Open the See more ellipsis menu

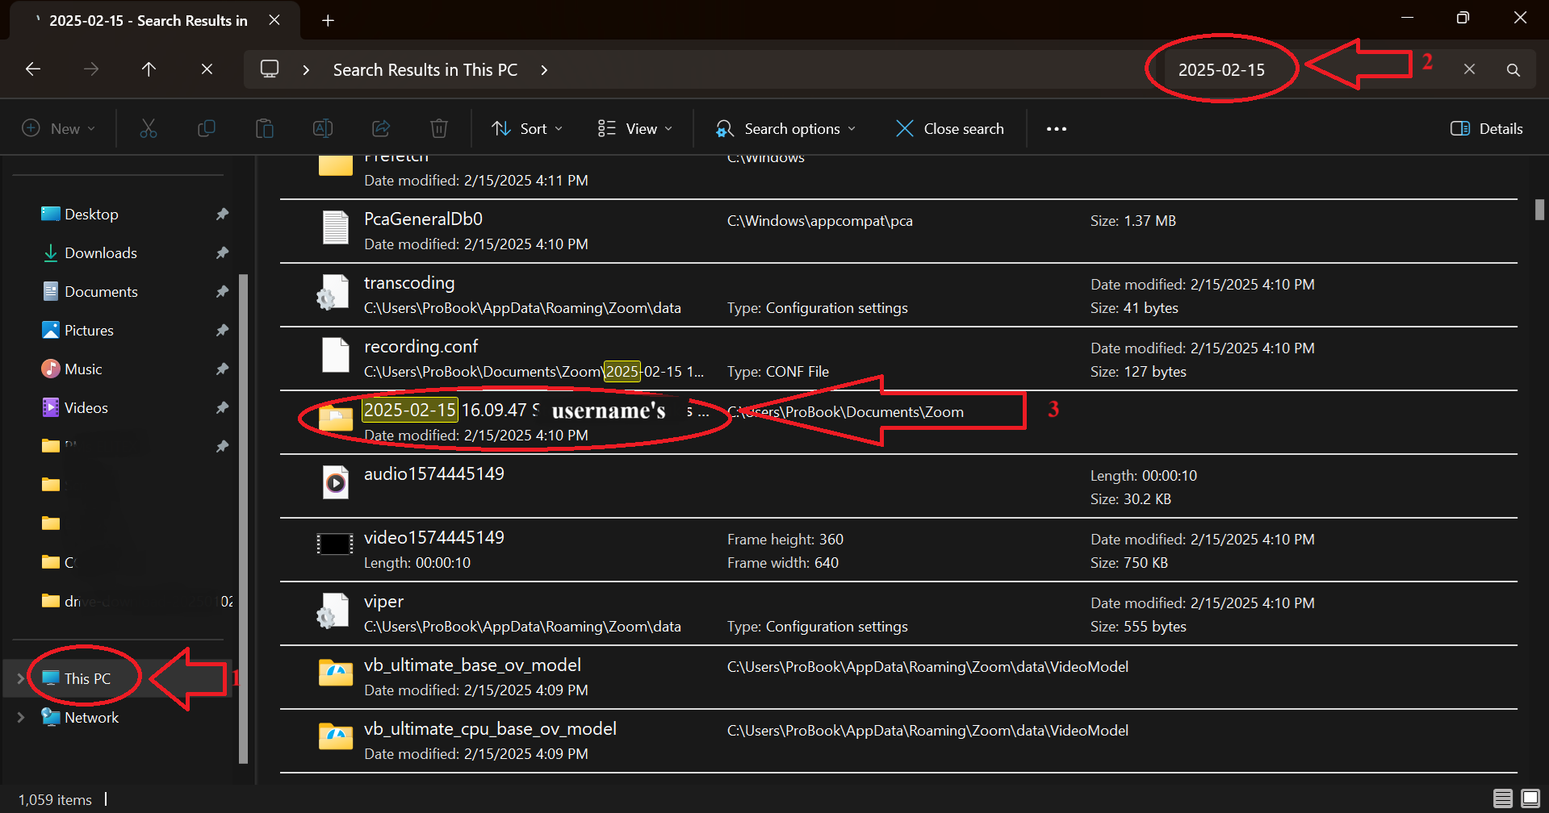tap(1056, 128)
